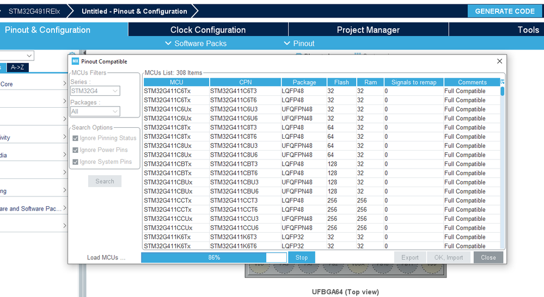544x297 pixels.
Task: Click the Close button in dialog
Action: point(488,257)
